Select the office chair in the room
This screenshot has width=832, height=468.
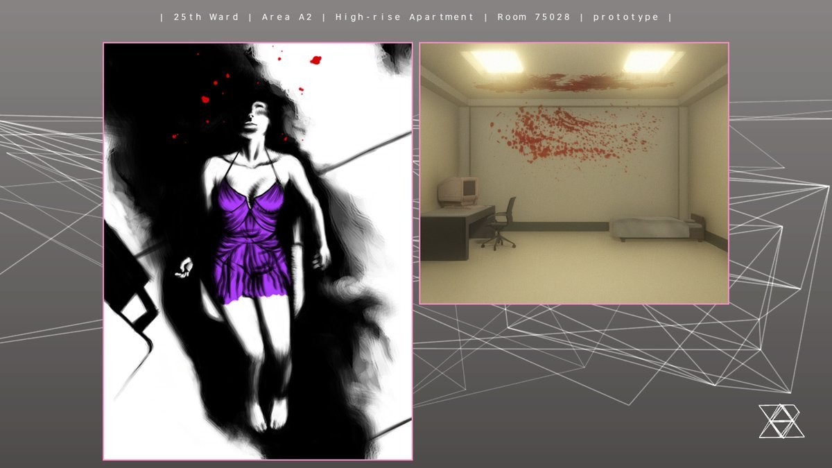501,223
